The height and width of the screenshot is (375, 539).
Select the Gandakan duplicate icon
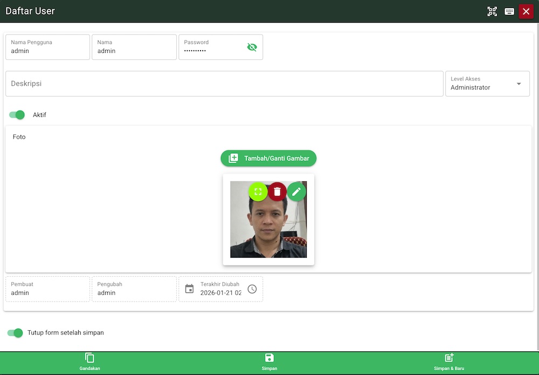click(x=89, y=360)
